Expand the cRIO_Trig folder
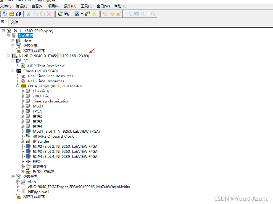This screenshot has width=273, height=204. 23,96
